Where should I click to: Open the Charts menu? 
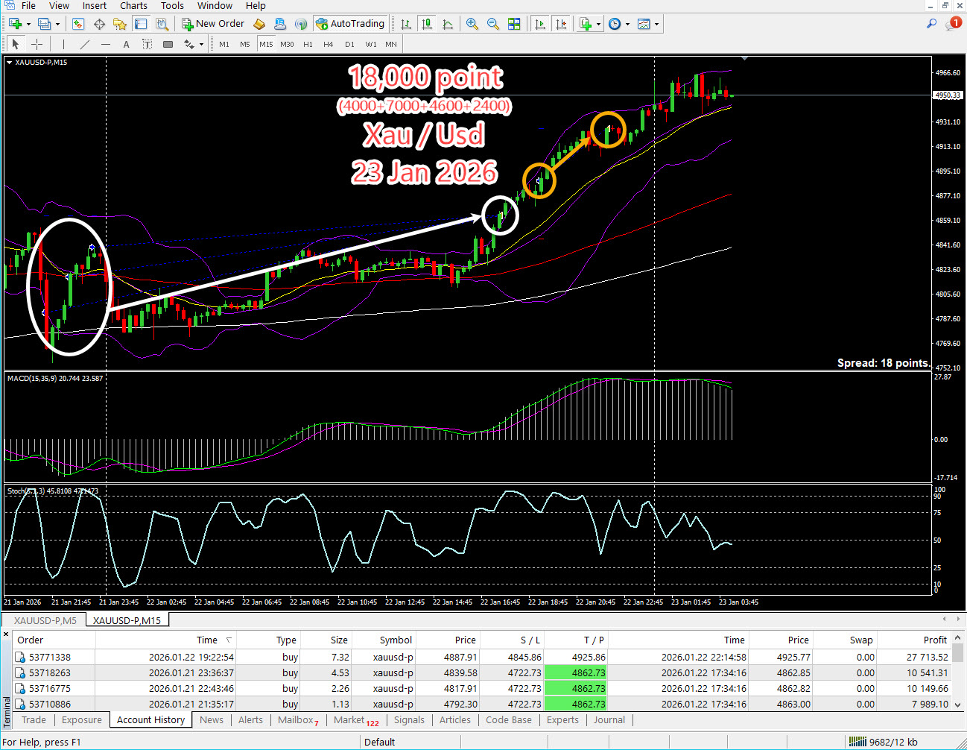point(133,6)
